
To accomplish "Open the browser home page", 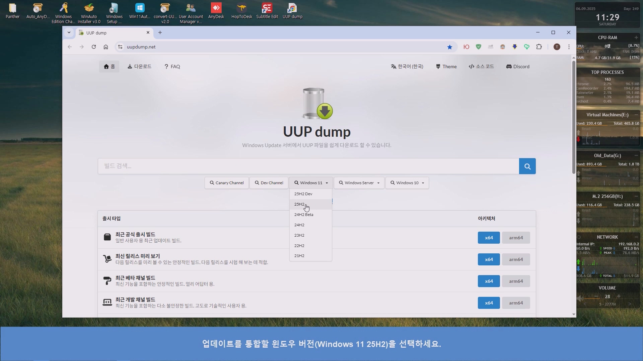I will [x=106, y=47].
